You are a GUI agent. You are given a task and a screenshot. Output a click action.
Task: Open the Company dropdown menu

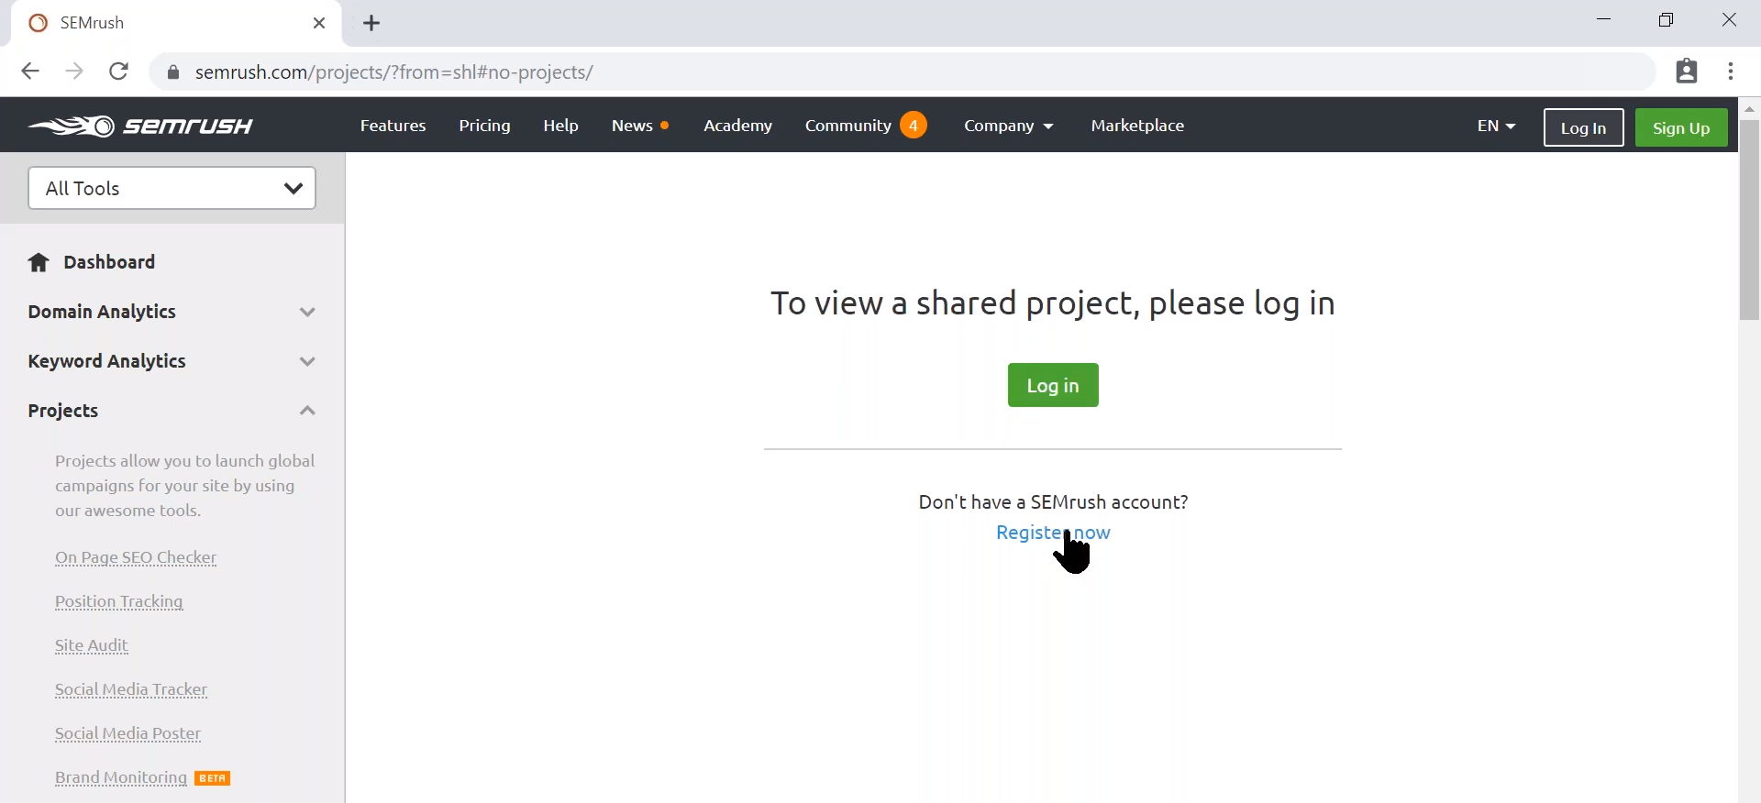pos(1008,126)
